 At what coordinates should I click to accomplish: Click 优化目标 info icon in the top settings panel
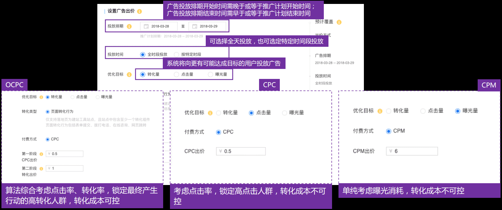(x=129, y=74)
